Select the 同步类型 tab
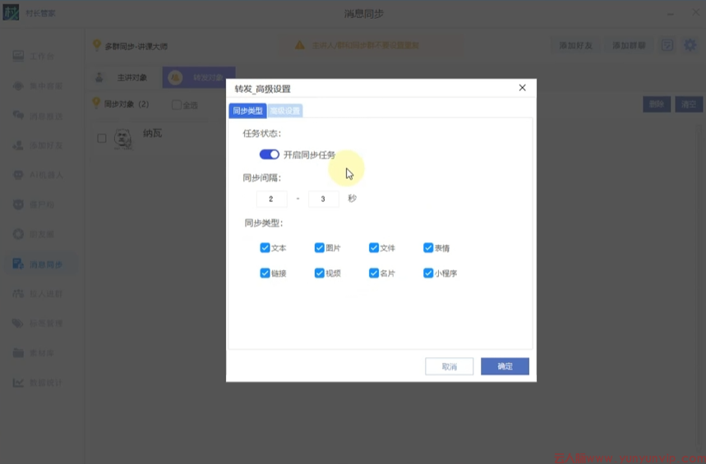 (x=247, y=110)
